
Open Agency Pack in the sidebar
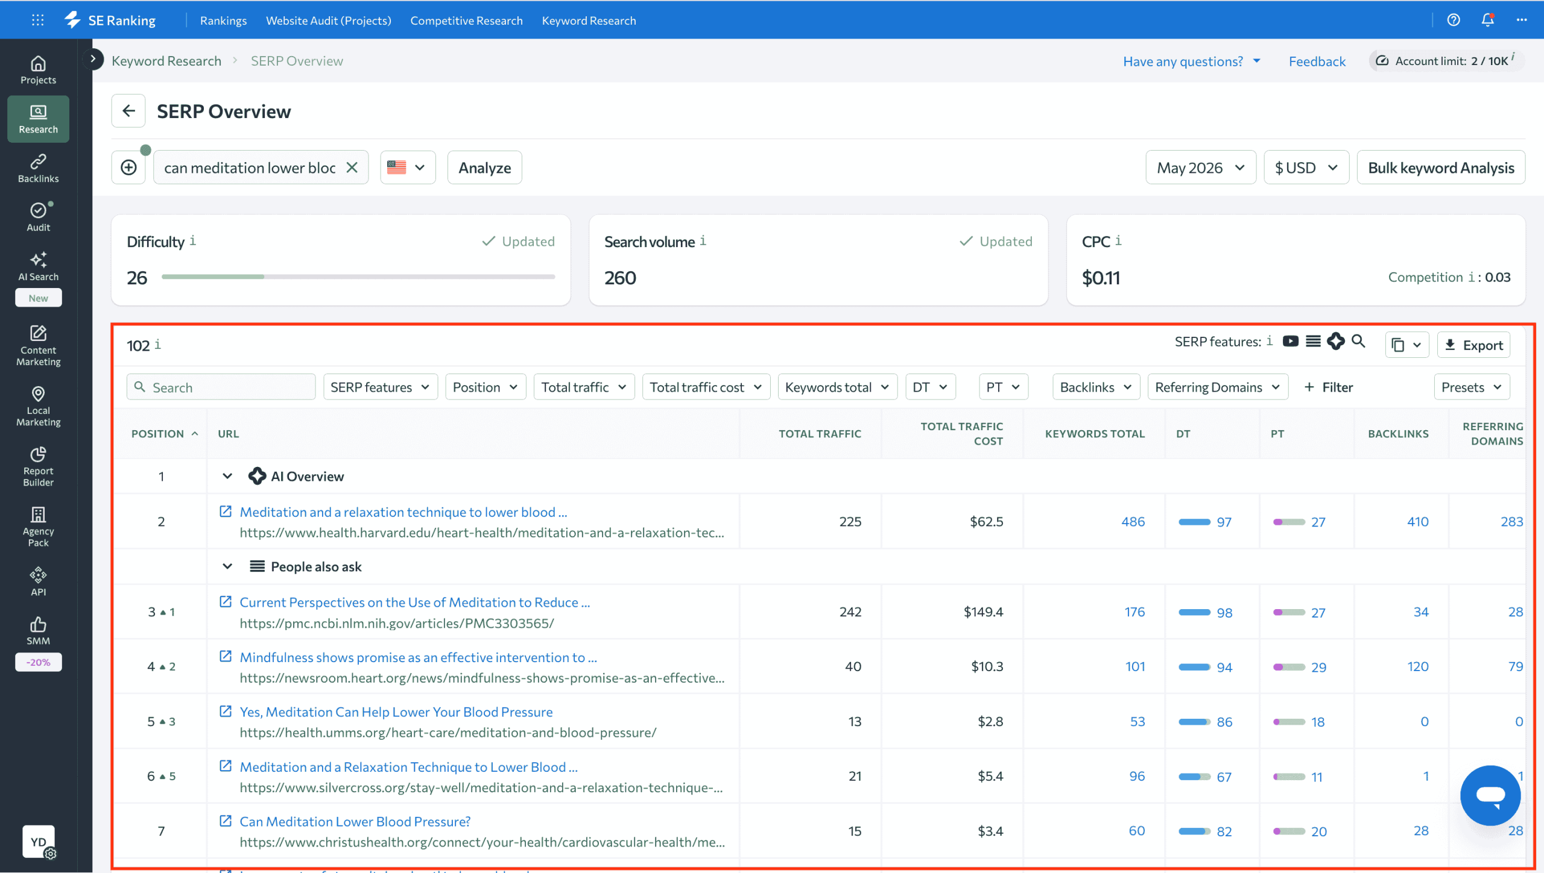[x=38, y=527]
